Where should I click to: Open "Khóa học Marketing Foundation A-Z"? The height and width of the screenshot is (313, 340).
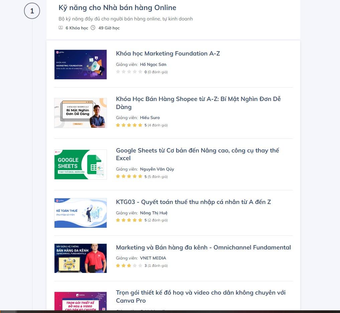[168, 53]
